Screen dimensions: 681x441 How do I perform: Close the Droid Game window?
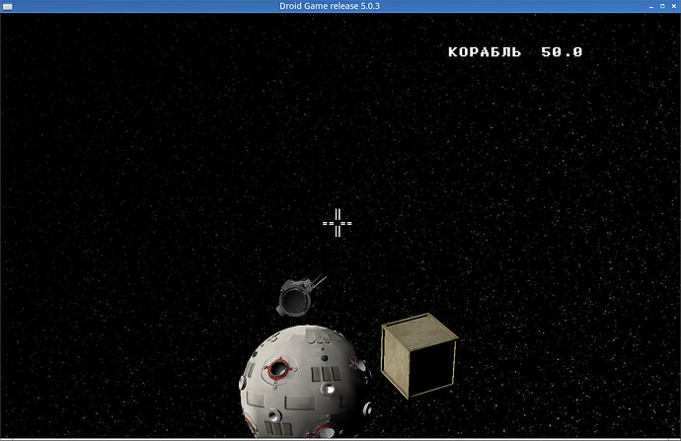tap(673, 6)
